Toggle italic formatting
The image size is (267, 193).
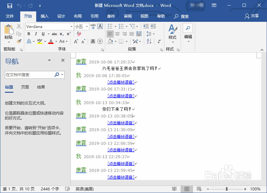36,34
